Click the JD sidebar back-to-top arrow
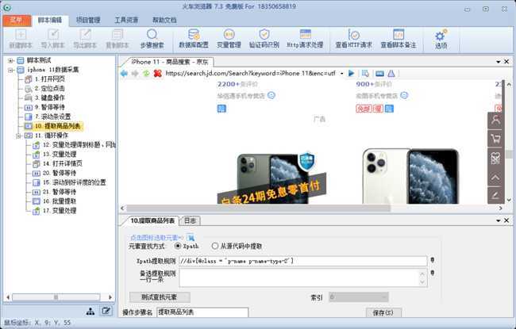The width and height of the screenshot is (516, 329). [x=495, y=178]
